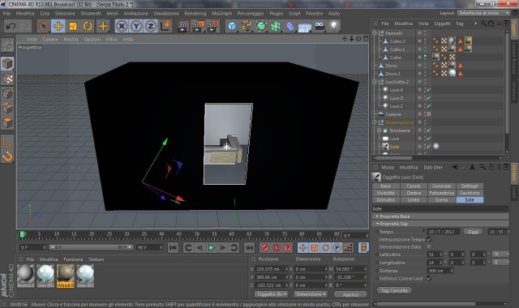Open the camera object icon

coord(320,26)
